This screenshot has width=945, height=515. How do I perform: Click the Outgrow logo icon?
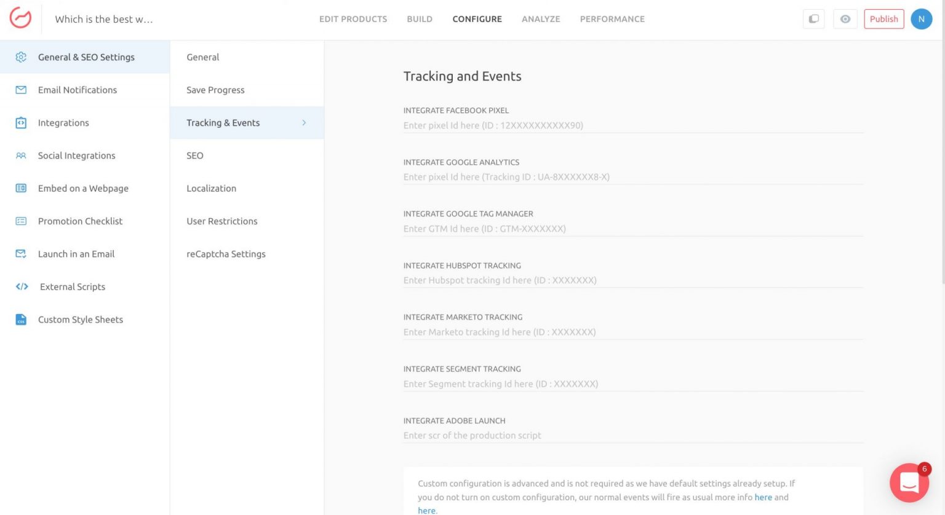tap(20, 18)
